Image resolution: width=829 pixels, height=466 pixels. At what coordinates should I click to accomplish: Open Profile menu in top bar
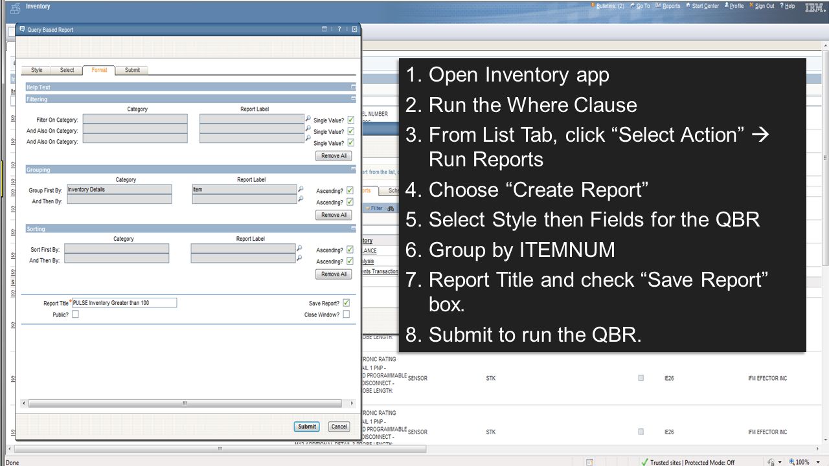point(734,6)
